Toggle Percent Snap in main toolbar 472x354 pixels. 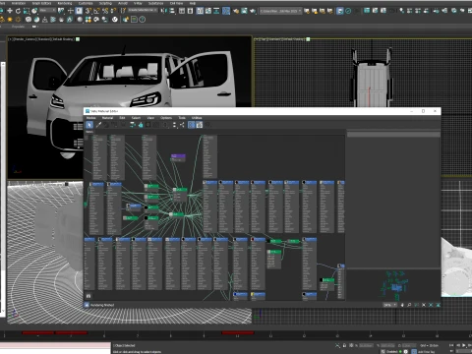click(105, 11)
